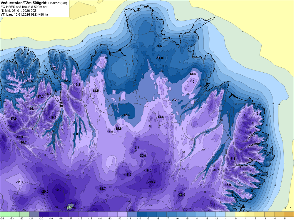Click the -20.9 temperature label

pos(142,156)
